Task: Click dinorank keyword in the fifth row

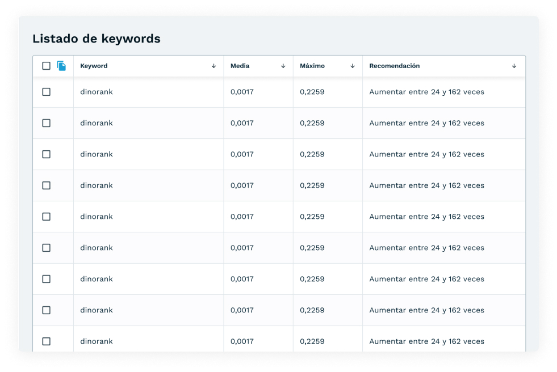Action: pyautogui.click(x=97, y=217)
